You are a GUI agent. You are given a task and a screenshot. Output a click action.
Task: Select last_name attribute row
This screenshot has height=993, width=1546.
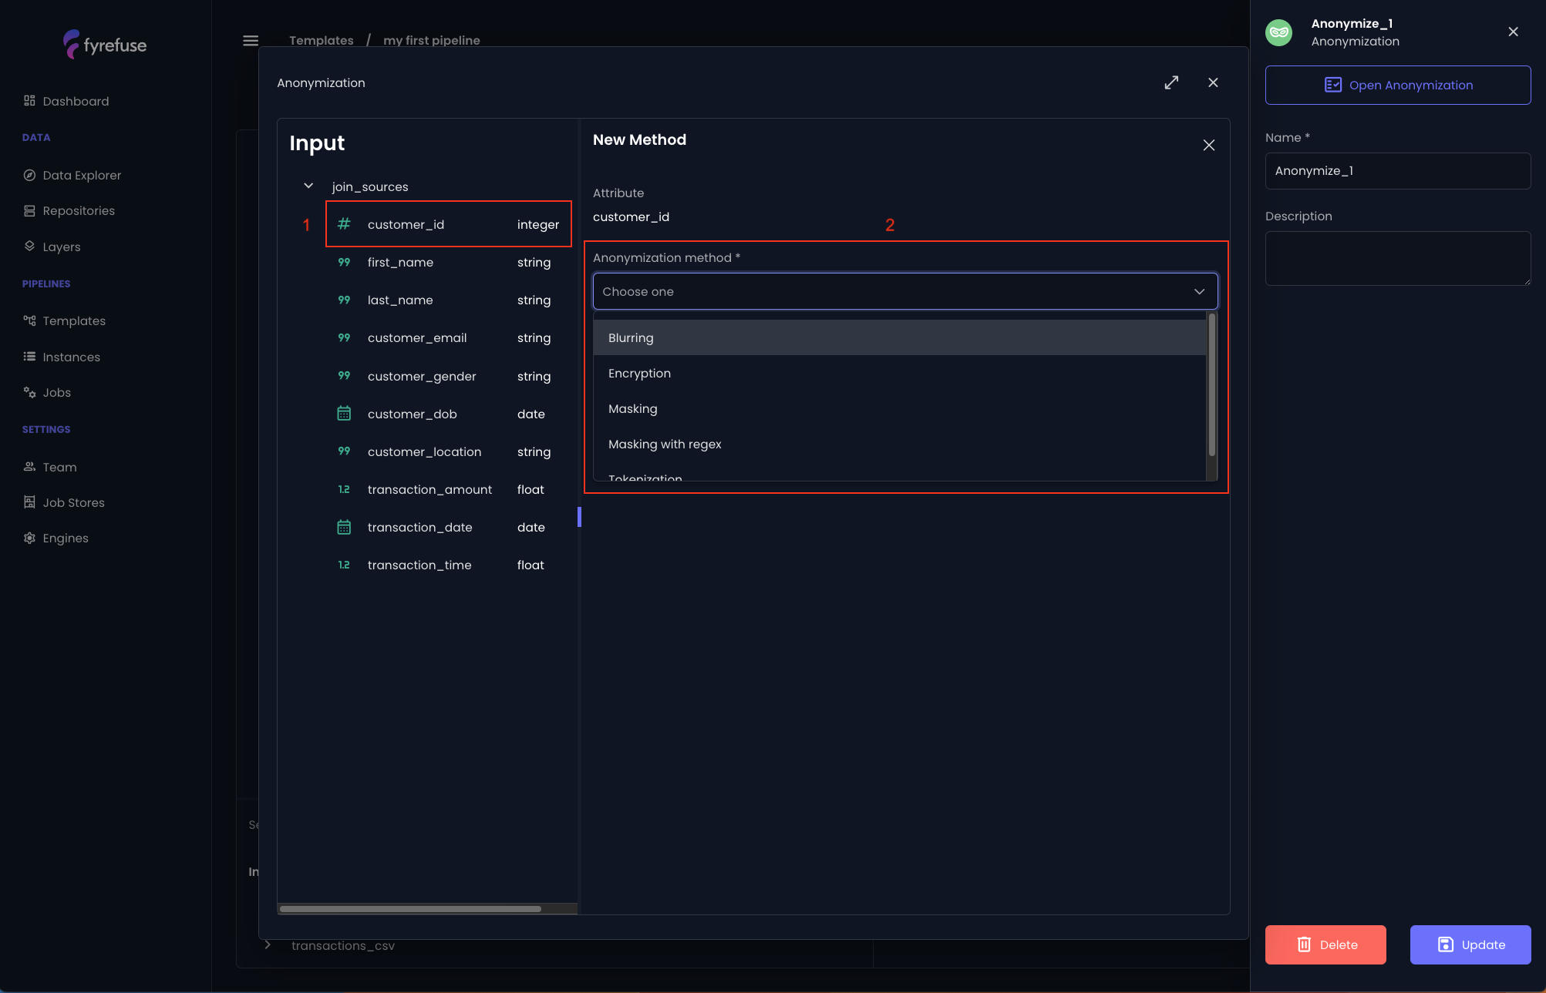tap(449, 300)
